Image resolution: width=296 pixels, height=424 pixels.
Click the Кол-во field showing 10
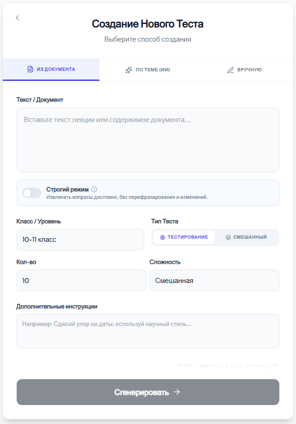(81, 280)
